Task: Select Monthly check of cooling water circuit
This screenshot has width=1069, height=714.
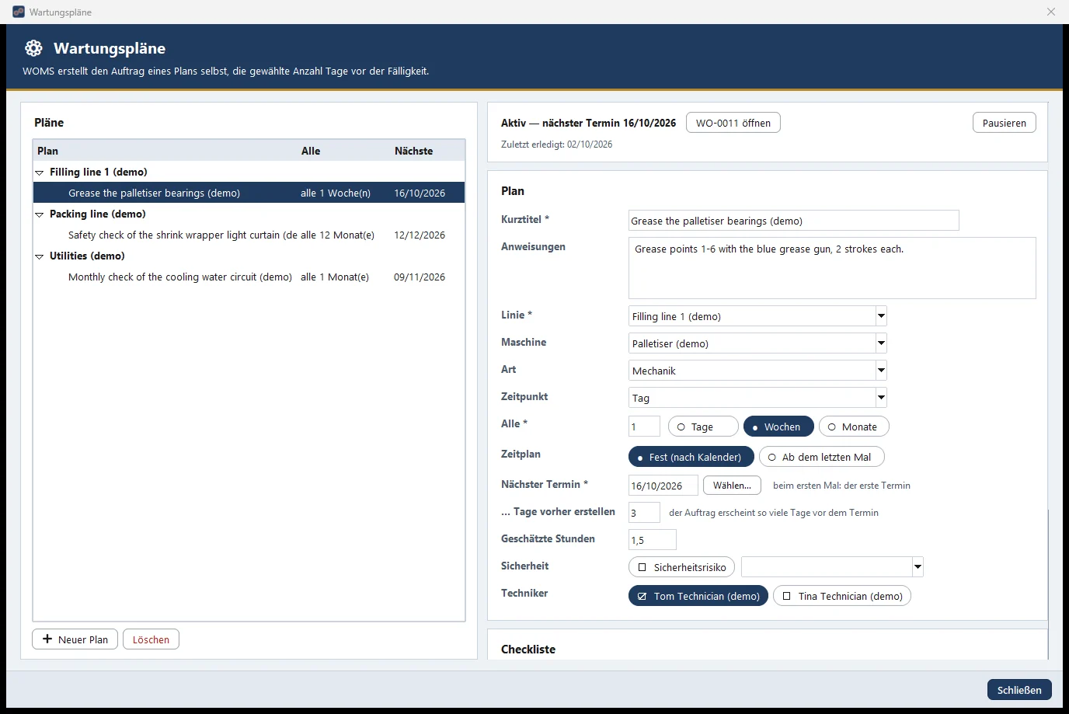Action: [x=249, y=277]
